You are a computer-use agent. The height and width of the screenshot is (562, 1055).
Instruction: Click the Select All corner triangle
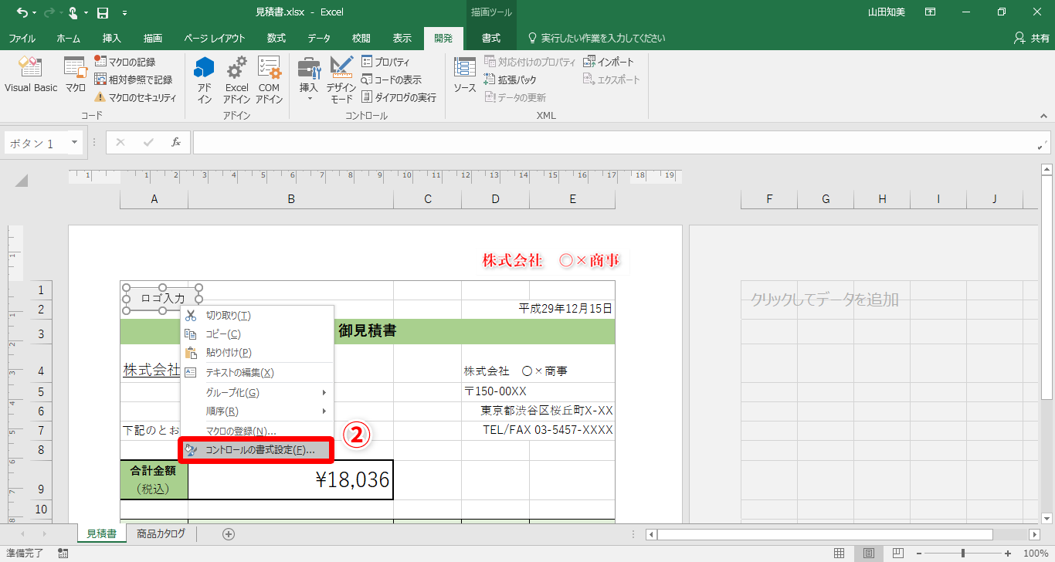pyautogui.click(x=21, y=181)
